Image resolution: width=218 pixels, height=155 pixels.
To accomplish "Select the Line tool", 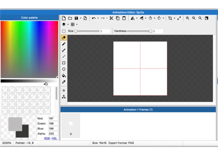I will point(64,56).
